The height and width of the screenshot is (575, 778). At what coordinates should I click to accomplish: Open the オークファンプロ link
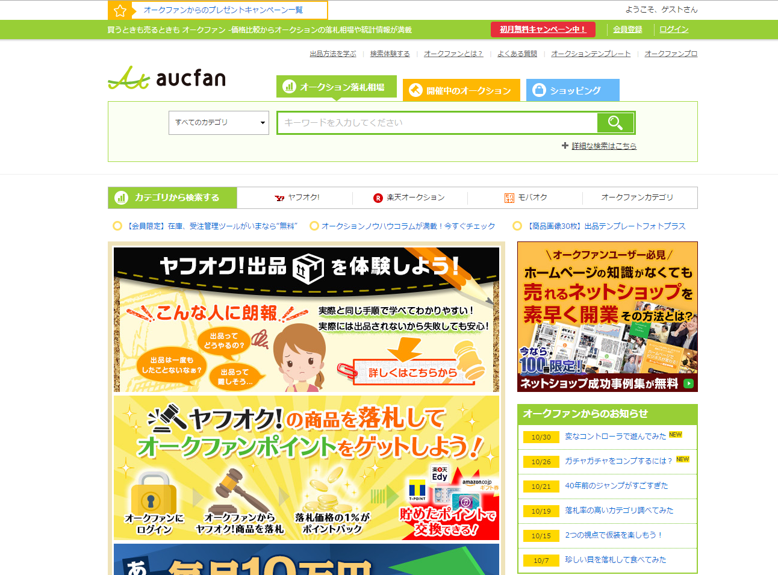click(671, 54)
